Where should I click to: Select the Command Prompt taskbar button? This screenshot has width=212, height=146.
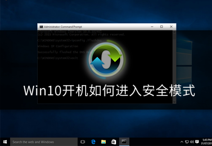click(124, 142)
